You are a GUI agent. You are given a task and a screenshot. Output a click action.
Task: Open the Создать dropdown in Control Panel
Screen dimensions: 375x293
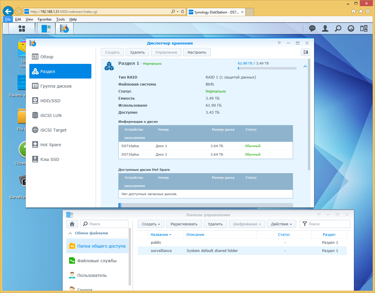(151, 224)
